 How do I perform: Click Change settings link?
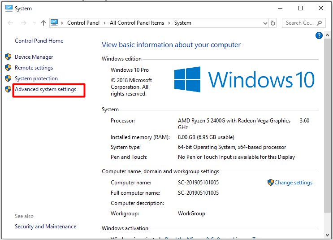point(293,183)
